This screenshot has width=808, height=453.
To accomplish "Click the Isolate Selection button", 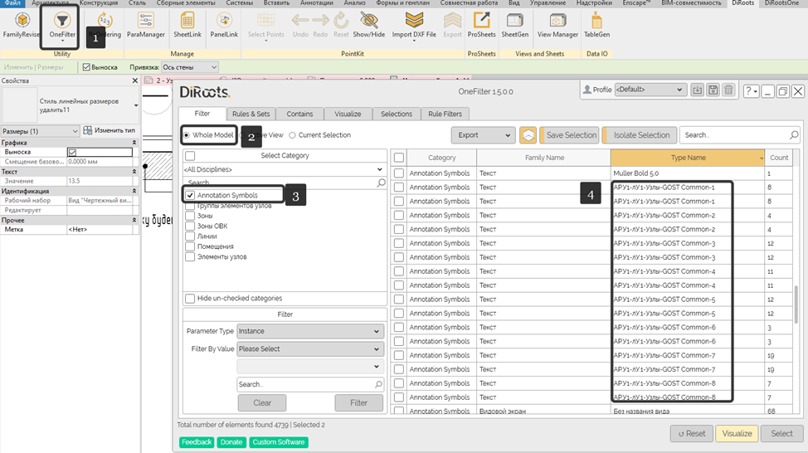I will coord(639,135).
